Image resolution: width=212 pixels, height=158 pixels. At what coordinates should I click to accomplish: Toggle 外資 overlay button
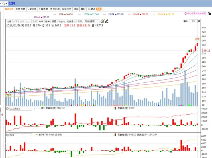(15, 22)
